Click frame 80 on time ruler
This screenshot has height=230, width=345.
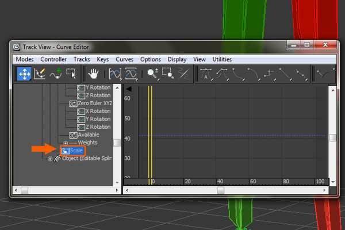[286, 182]
